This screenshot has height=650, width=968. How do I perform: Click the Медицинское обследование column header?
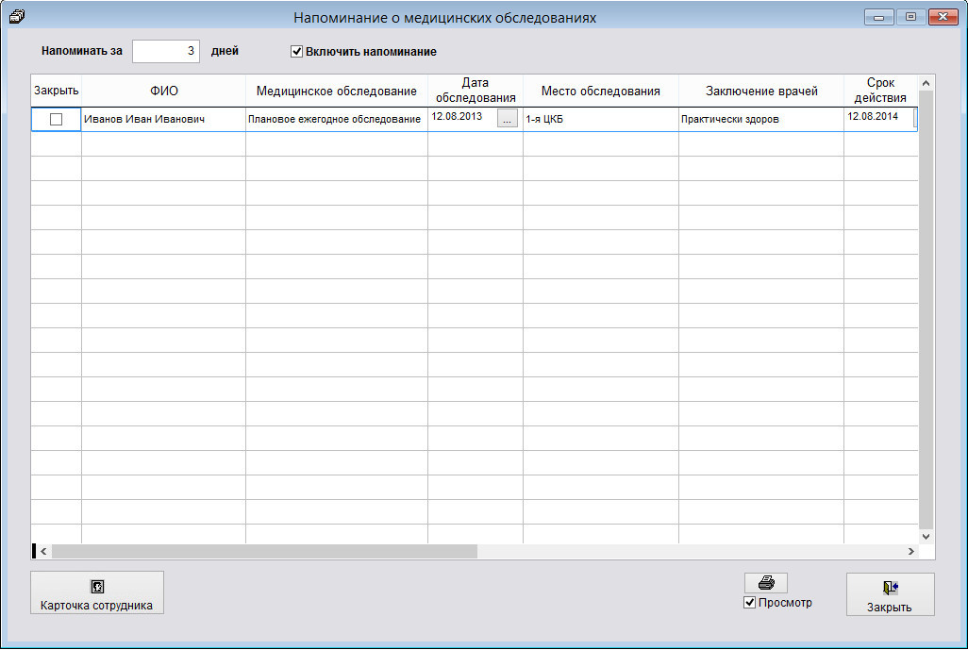coord(336,92)
